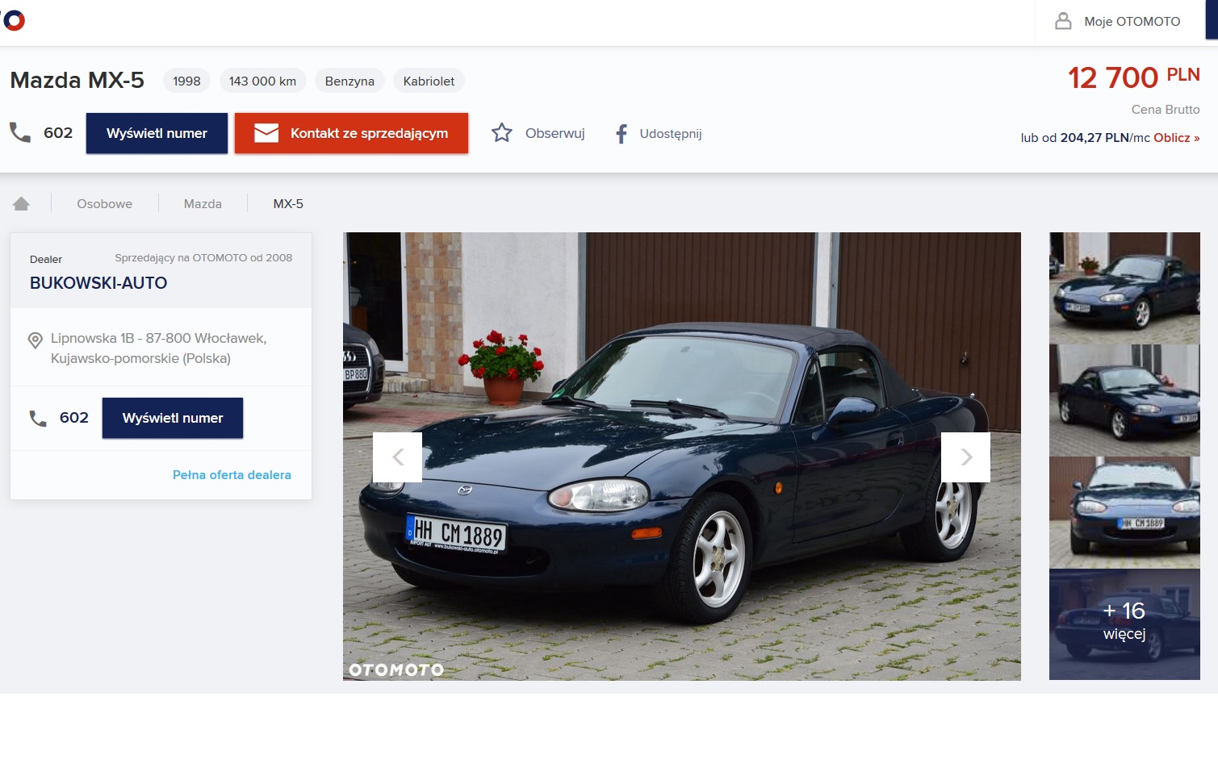Open Pełna oferta dealera link
The height and width of the screenshot is (780, 1218).
pos(232,475)
